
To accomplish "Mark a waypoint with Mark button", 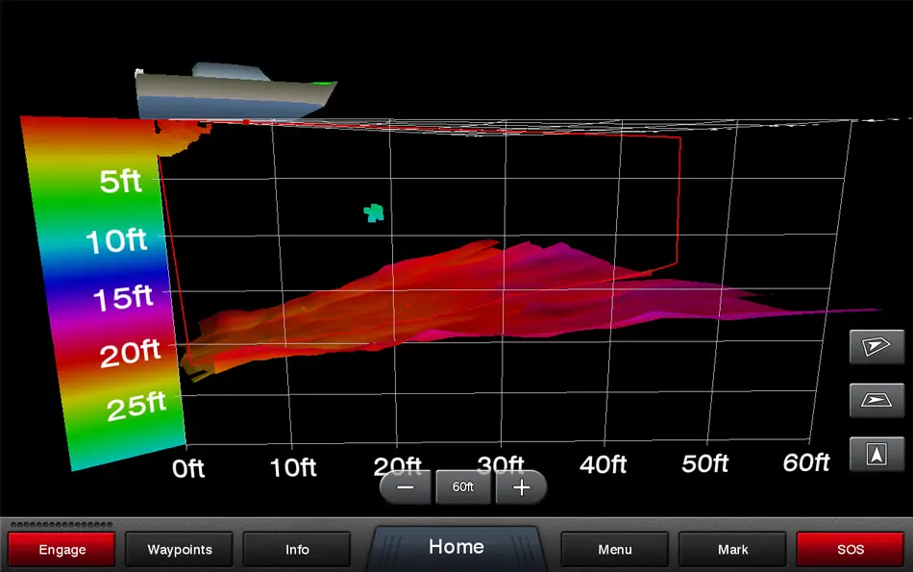I will click(732, 549).
